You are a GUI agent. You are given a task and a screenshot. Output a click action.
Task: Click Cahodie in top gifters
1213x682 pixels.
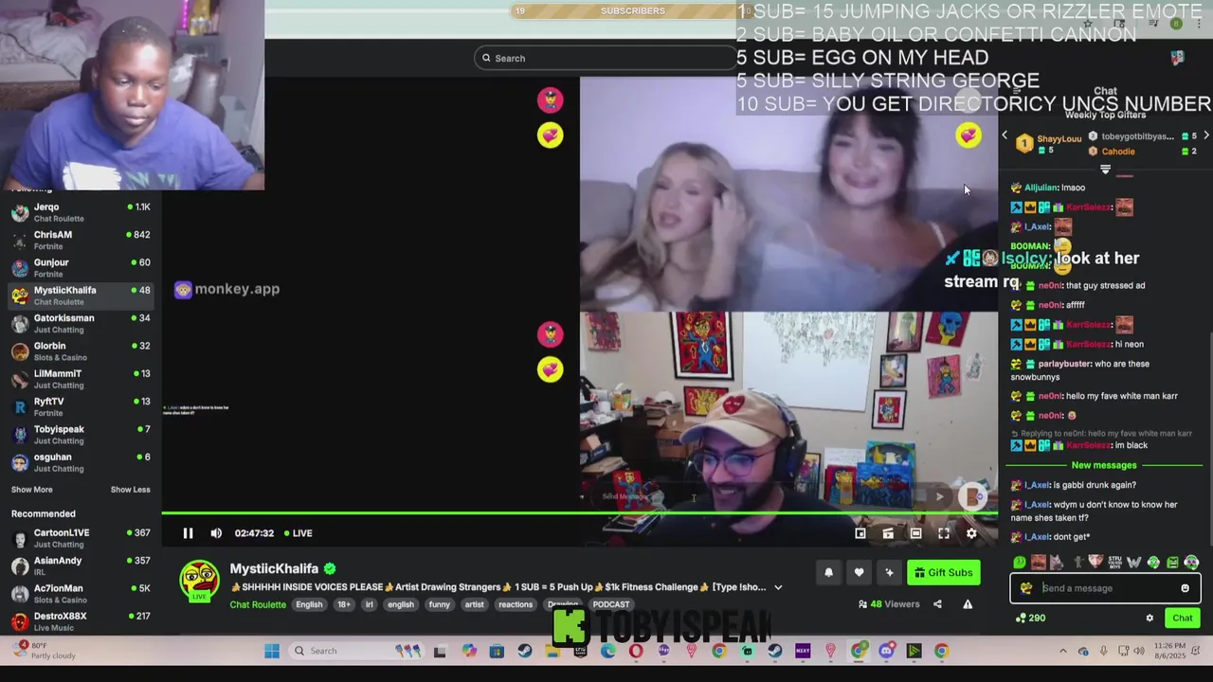(1118, 152)
